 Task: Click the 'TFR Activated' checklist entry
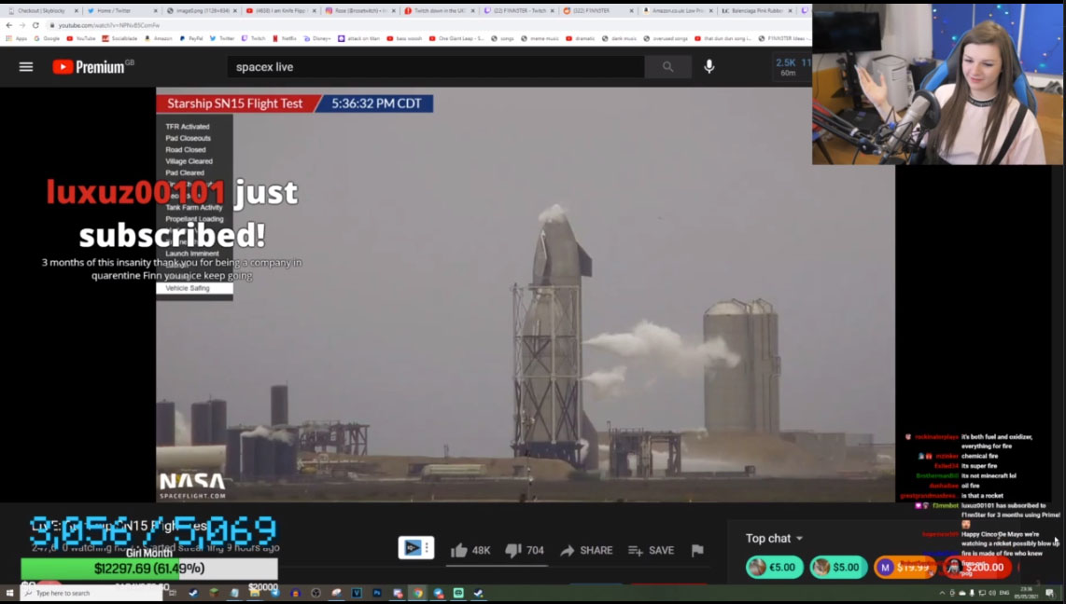coord(188,127)
